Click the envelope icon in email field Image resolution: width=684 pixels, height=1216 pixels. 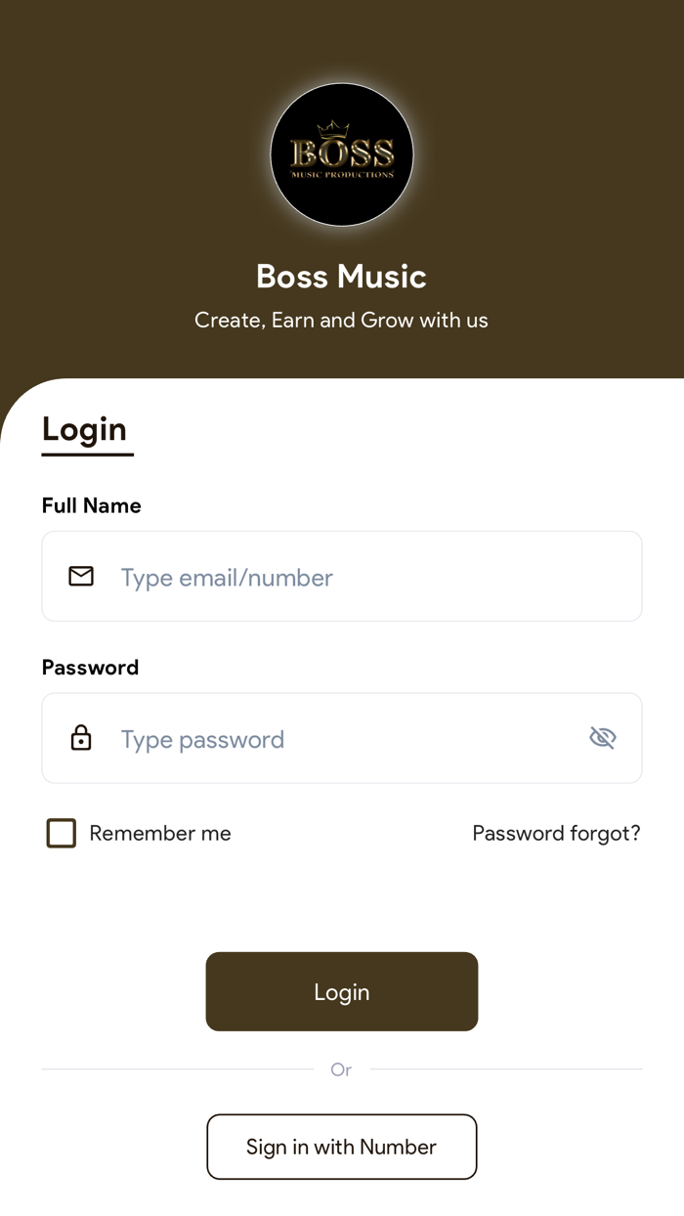tap(81, 576)
